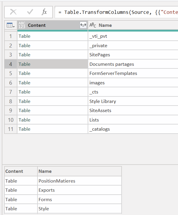The width and height of the screenshot is (178, 215).
Task: Confirm the formula with the checkmark icon
Action: click(x=30, y=12)
